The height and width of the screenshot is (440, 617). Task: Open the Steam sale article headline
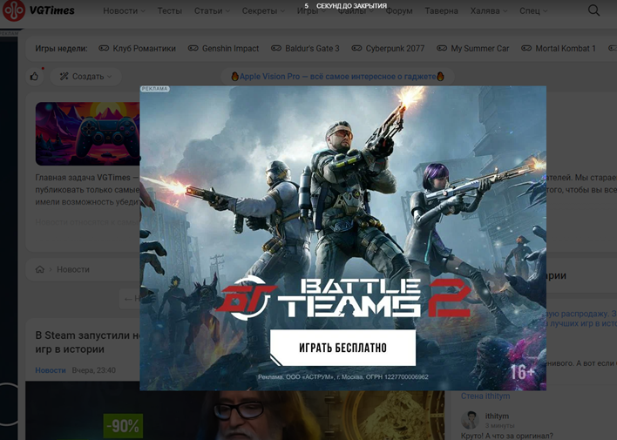click(88, 342)
